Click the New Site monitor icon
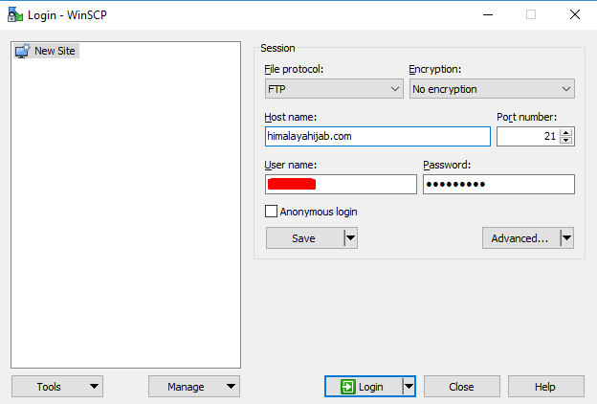 coord(22,51)
